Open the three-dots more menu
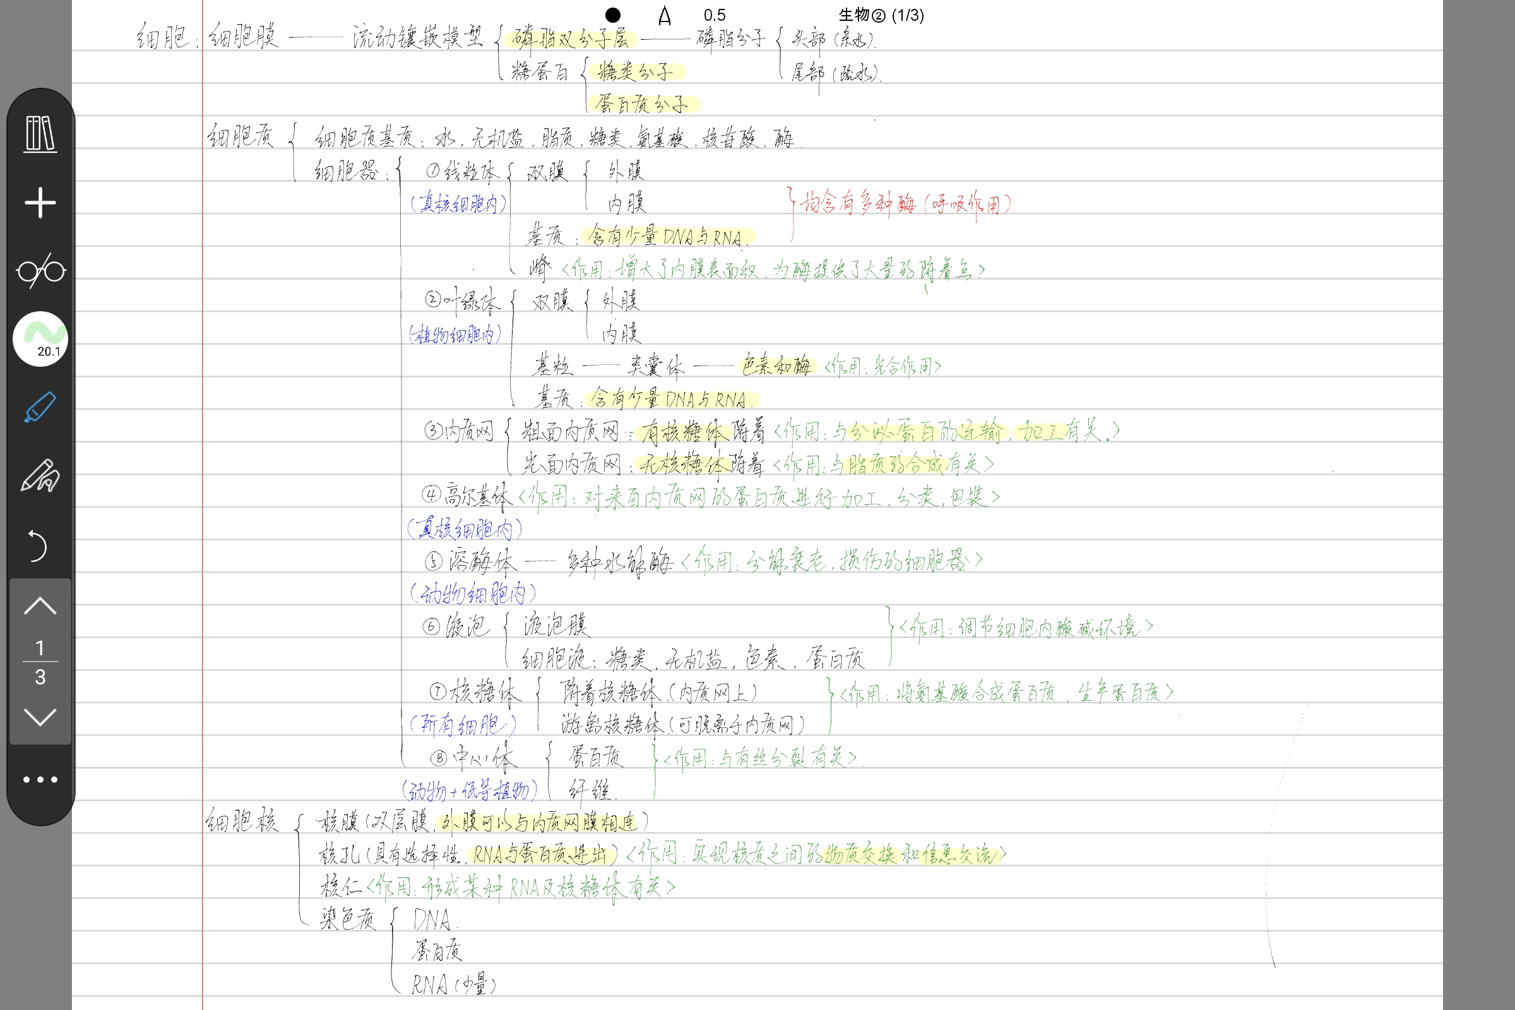Image resolution: width=1515 pixels, height=1010 pixels. coord(40,780)
